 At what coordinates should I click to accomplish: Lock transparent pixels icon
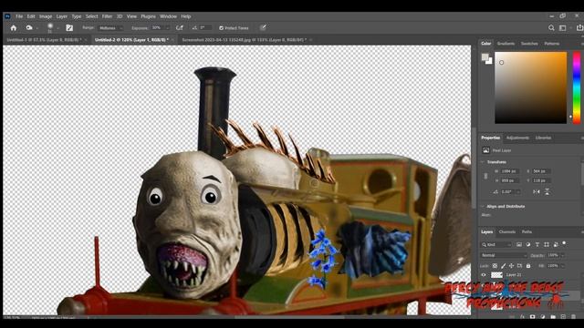click(495, 266)
